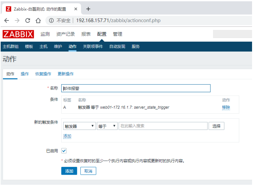Viewport: 254px width, 188px height.
Task: Go to 自动发现 submenu
Action: pyautogui.click(x=117, y=47)
